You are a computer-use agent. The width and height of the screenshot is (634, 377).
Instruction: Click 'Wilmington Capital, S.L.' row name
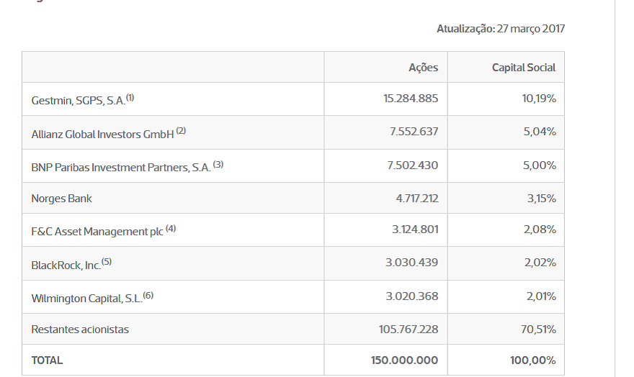pos(86,299)
